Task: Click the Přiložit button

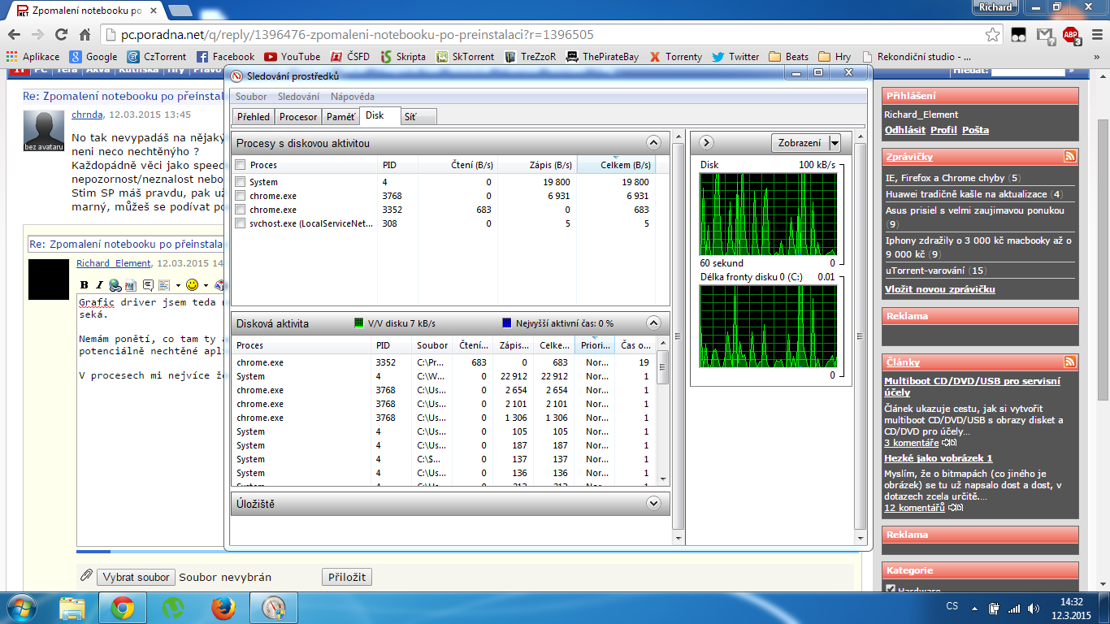Action: tap(347, 578)
